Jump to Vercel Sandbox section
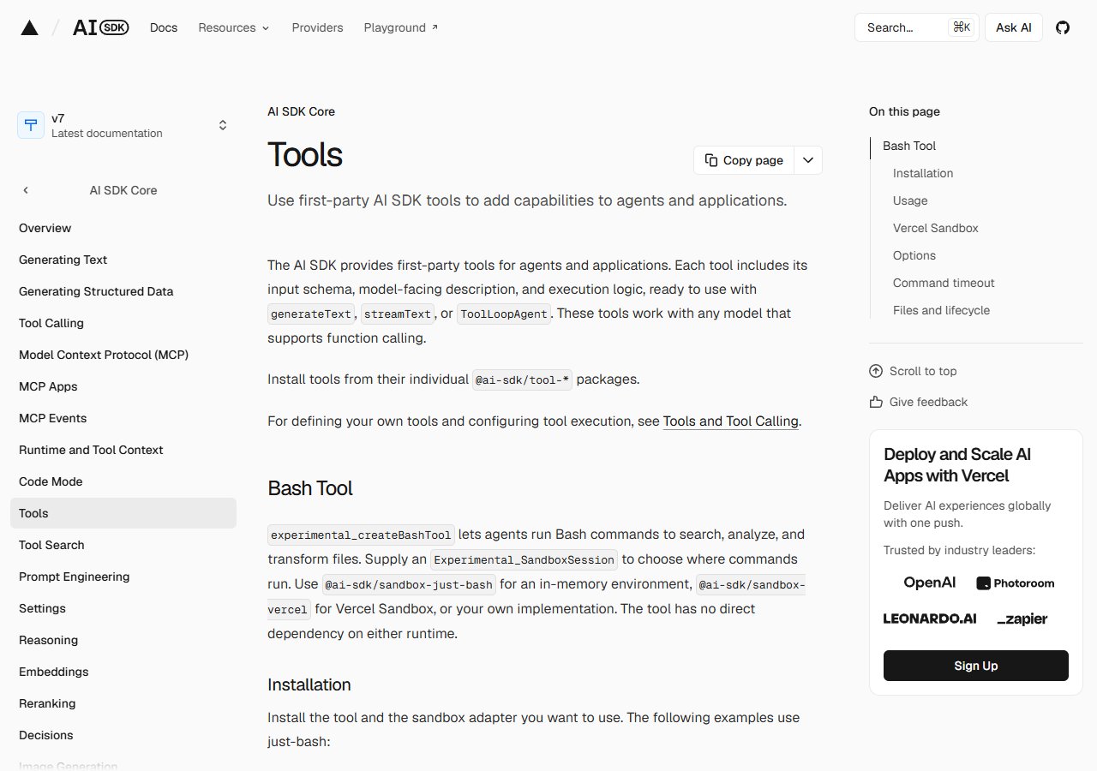Image resolution: width=1097 pixels, height=771 pixels. coord(936,228)
